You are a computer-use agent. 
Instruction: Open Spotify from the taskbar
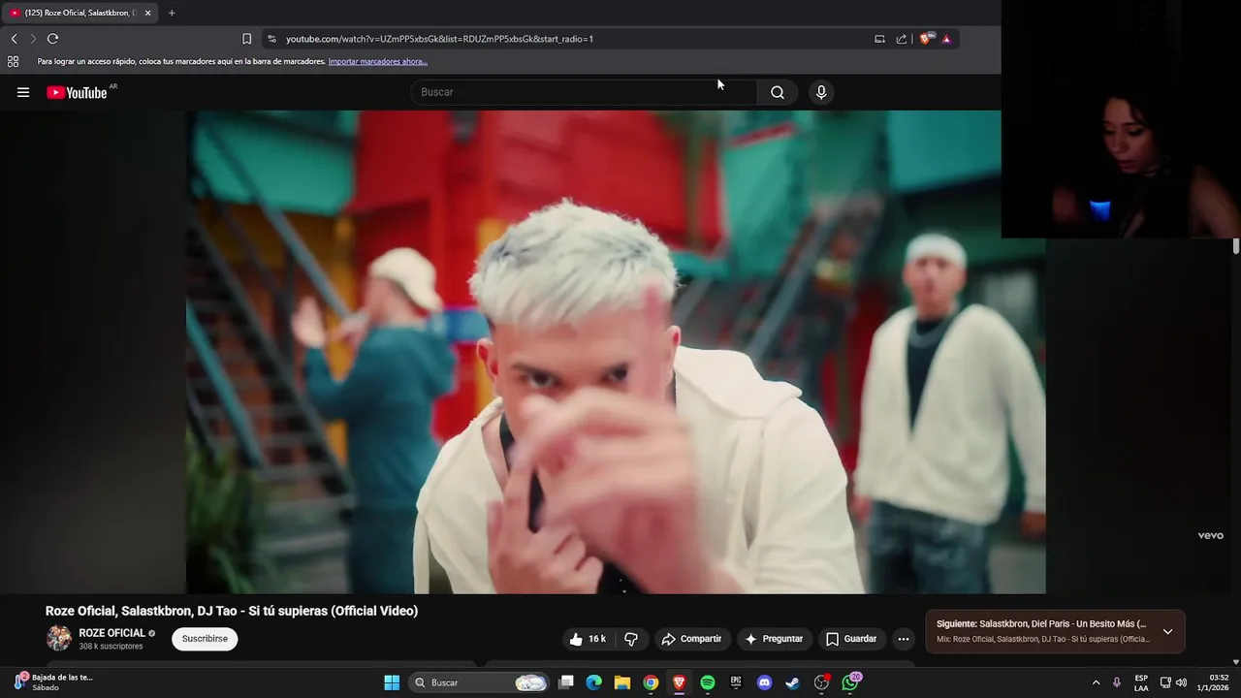[x=708, y=682]
